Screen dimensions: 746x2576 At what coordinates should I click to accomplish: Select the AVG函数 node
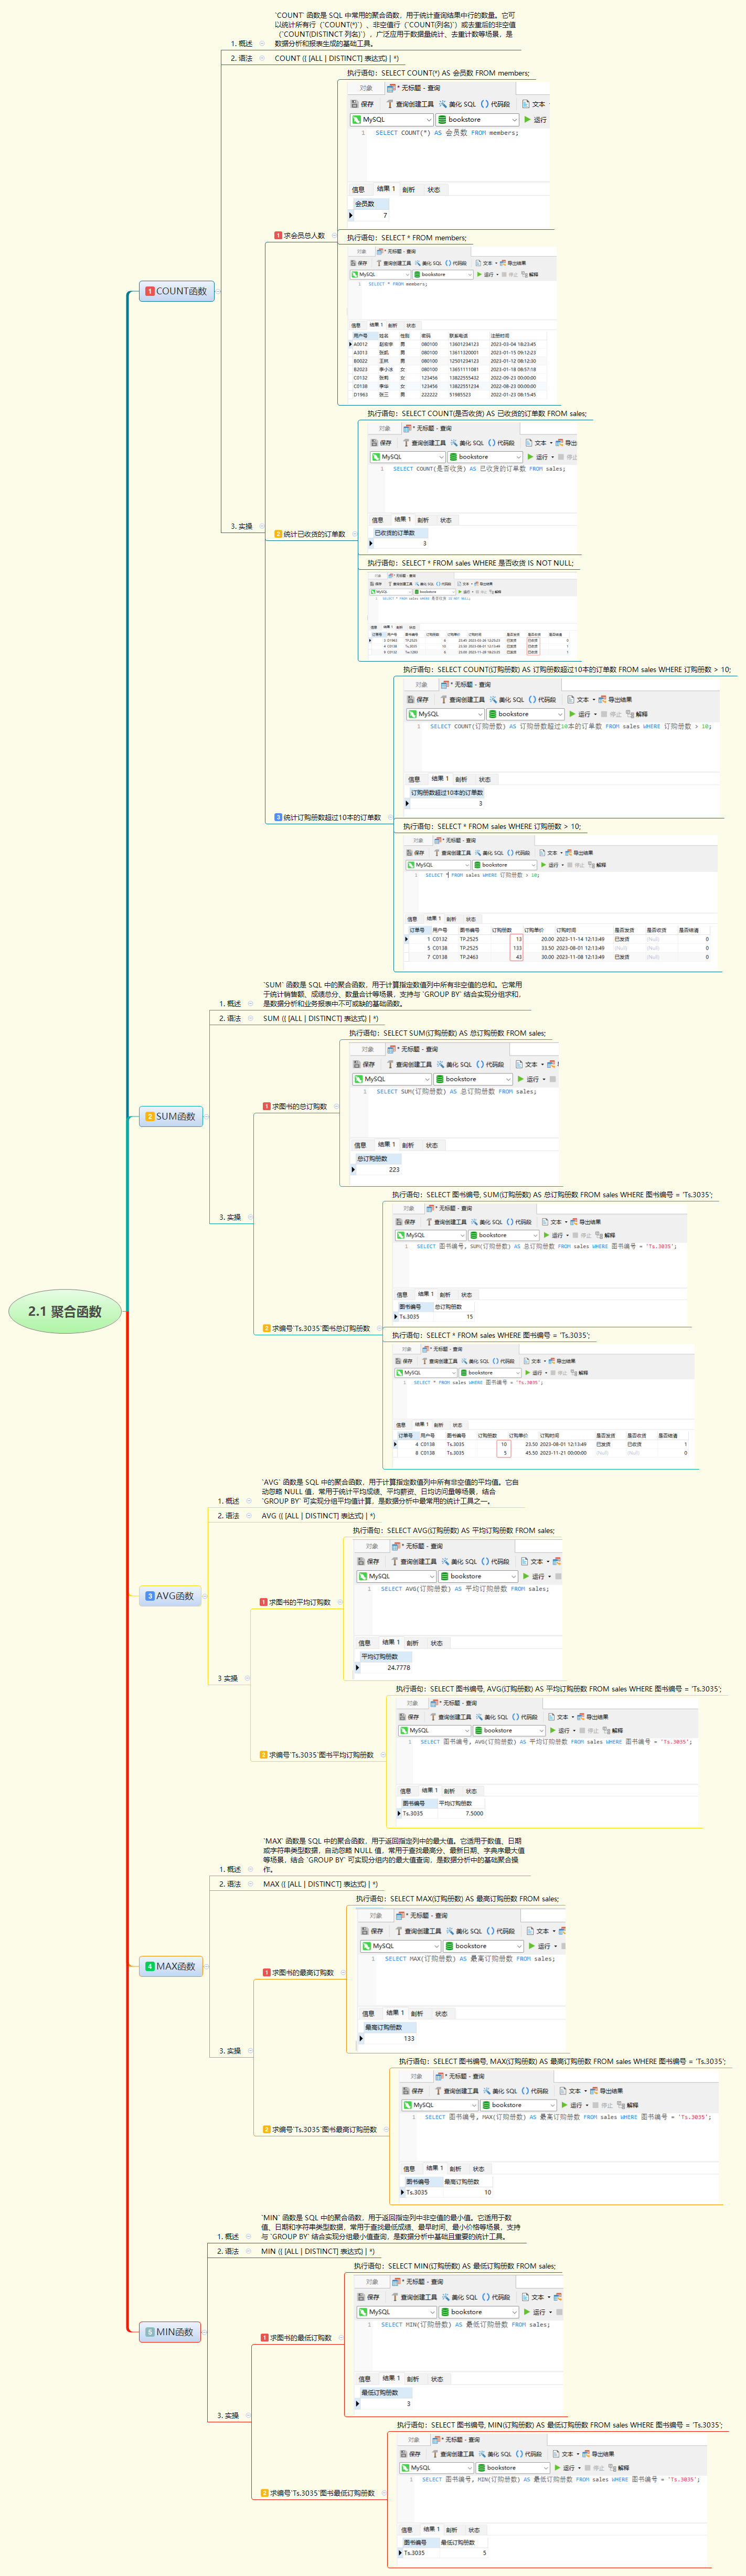point(170,1596)
